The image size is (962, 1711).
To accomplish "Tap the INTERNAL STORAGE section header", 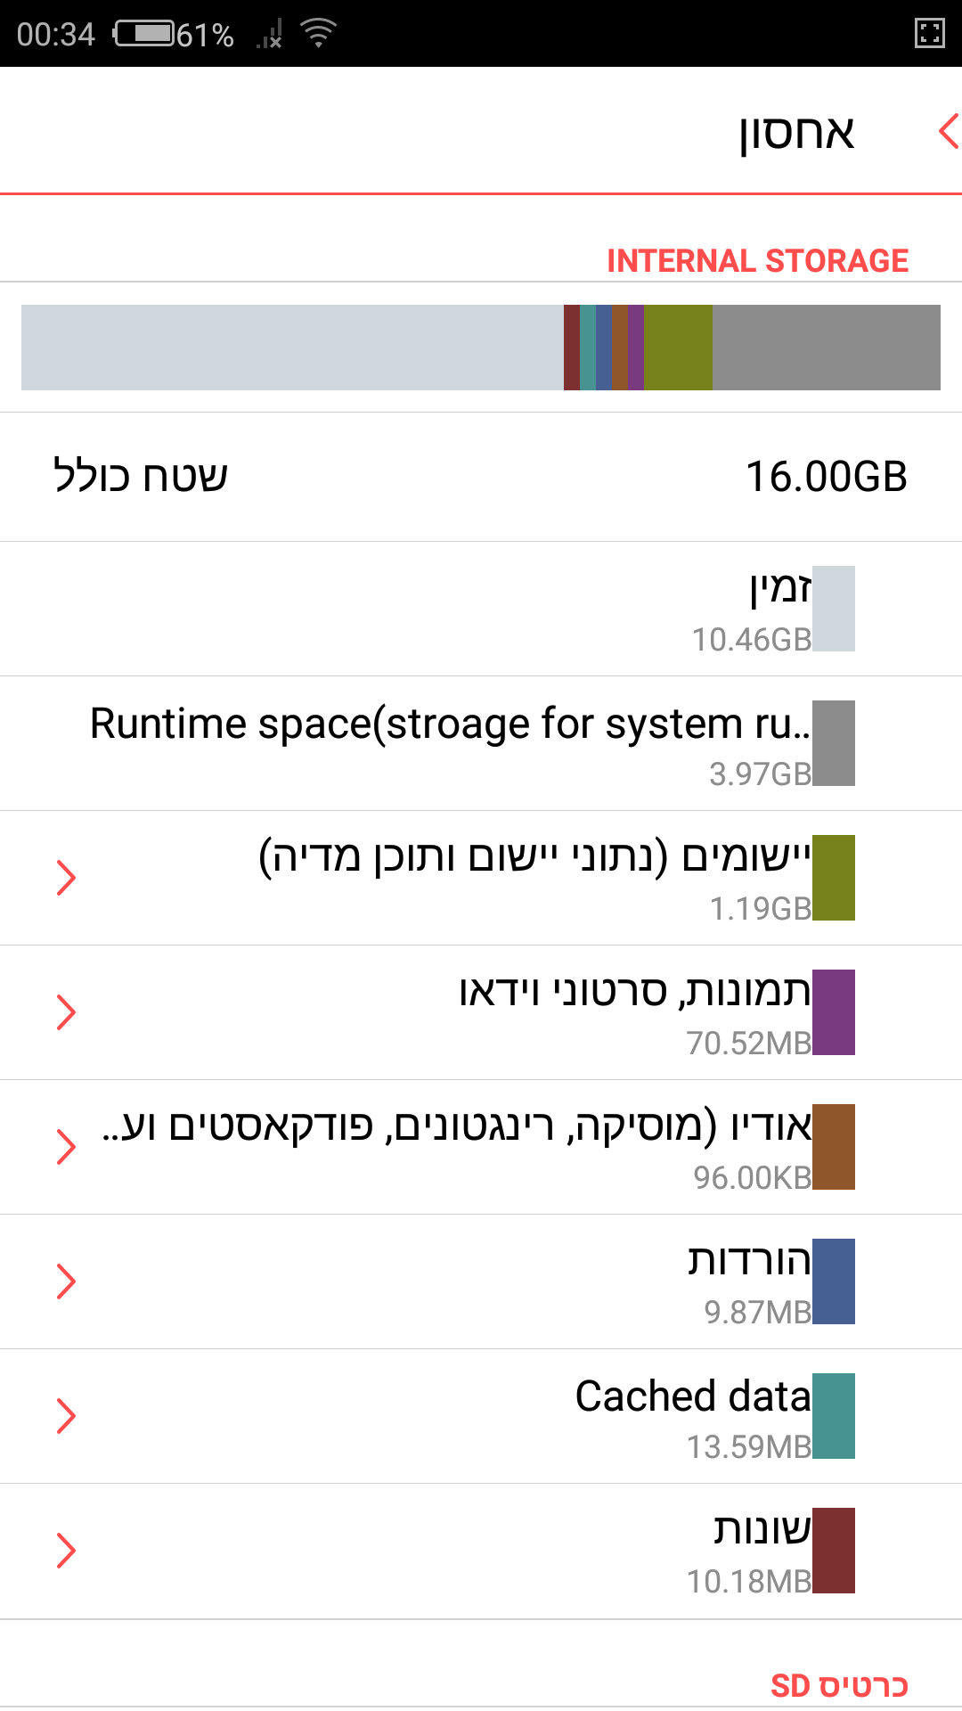I will [757, 261].
